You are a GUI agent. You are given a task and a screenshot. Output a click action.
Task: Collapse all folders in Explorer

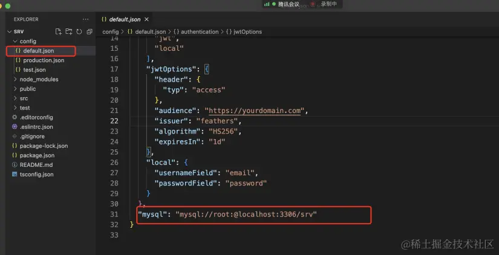coord(90,31)
